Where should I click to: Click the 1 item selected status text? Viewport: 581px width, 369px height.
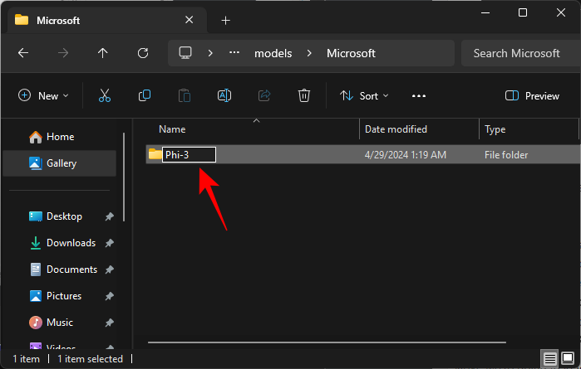[90, 359]
